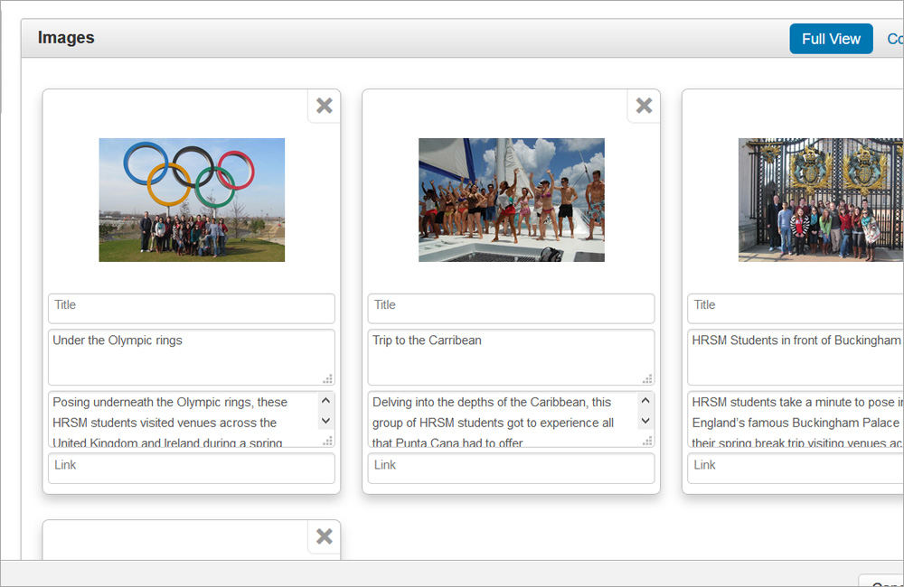Viewport: 904px width, 587px height.
Task: Delete the image card in the second row
Action: (324, 536)
